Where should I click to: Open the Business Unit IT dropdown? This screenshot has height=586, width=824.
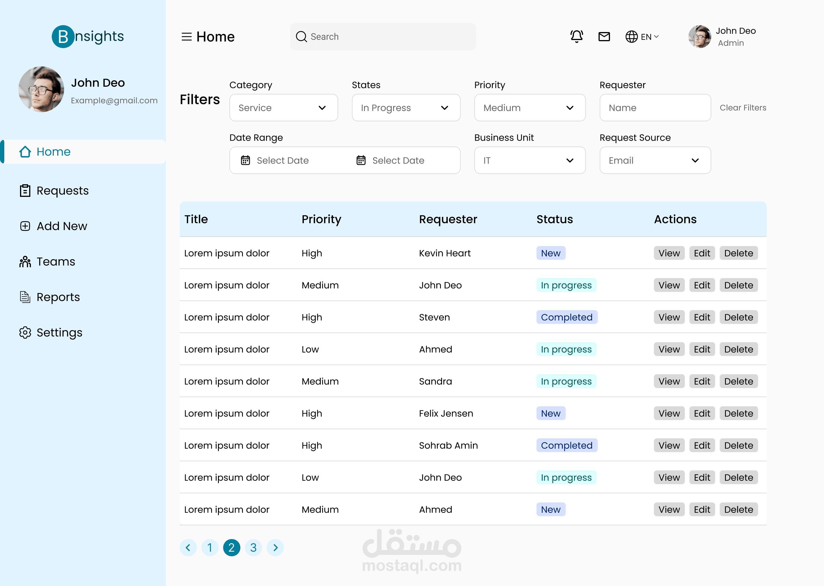(x=530, y=160)
